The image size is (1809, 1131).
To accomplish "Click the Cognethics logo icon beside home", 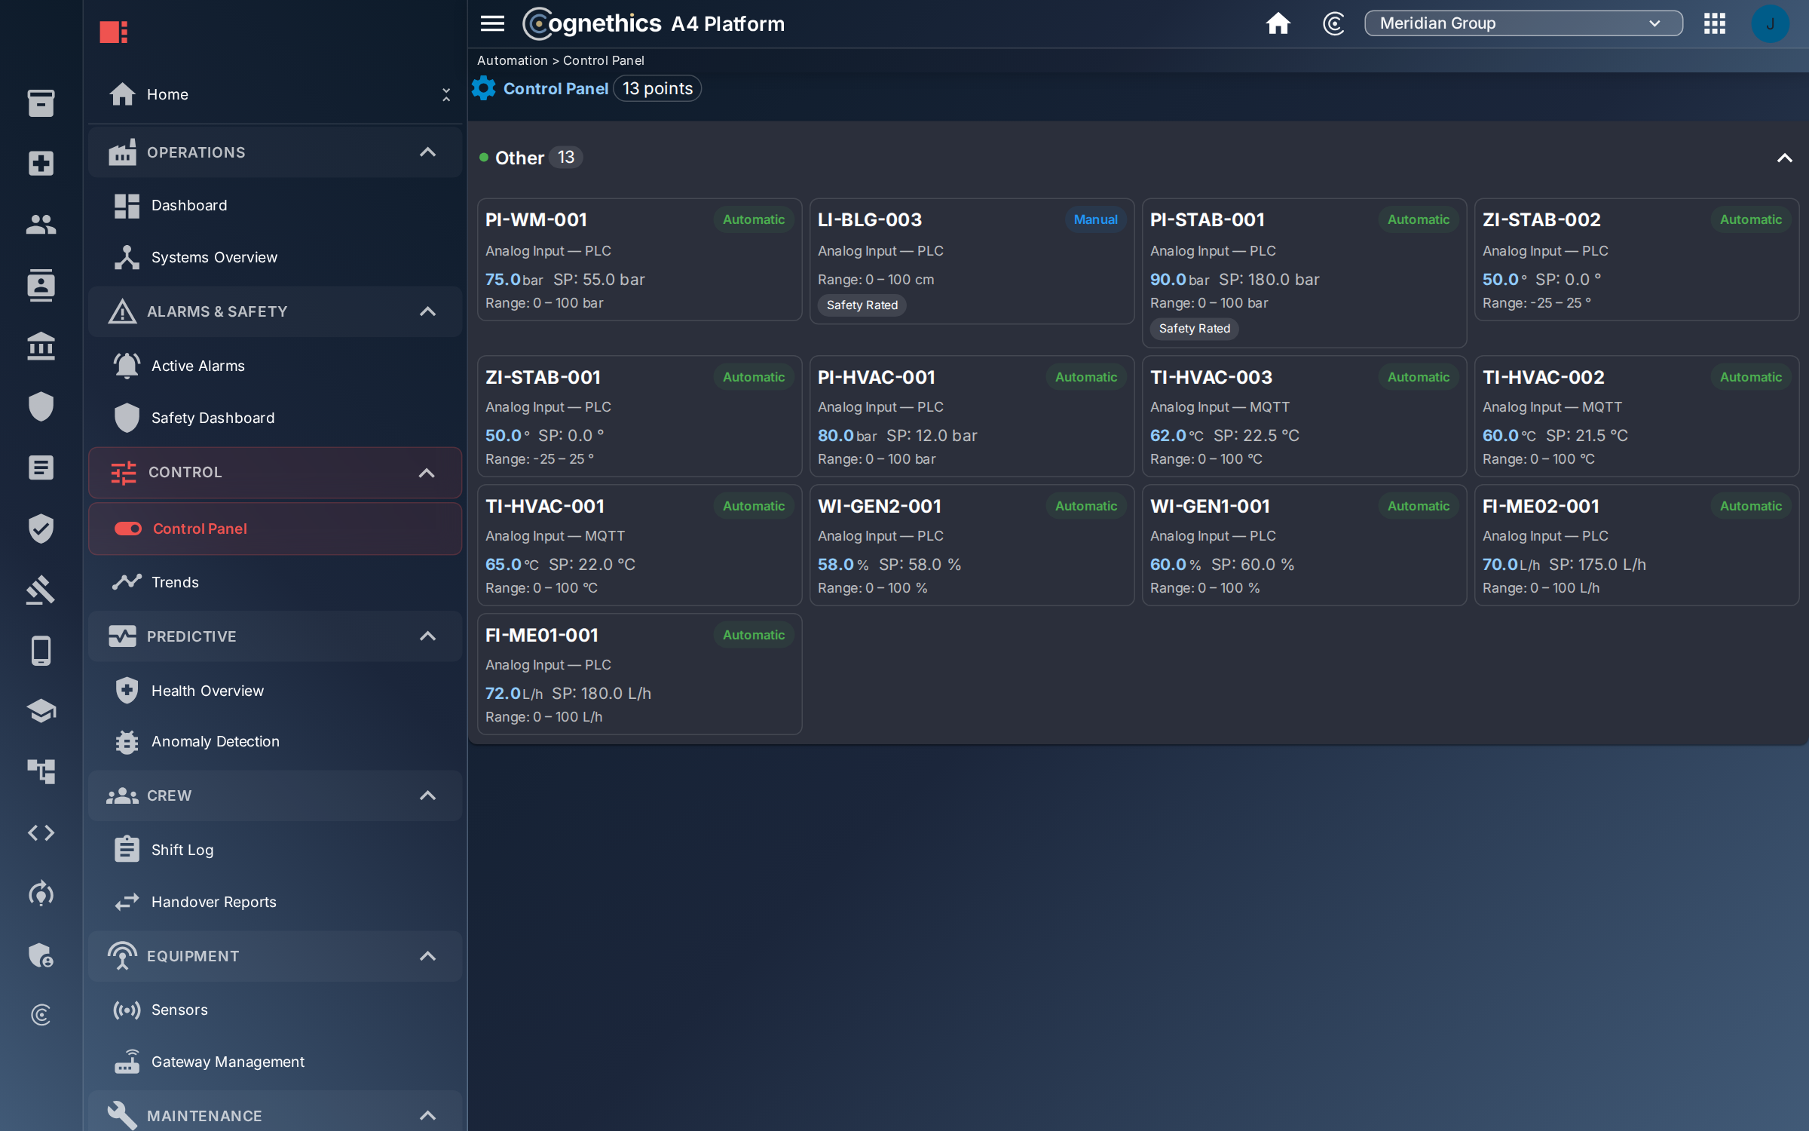I will click(x=1333, y=23).
